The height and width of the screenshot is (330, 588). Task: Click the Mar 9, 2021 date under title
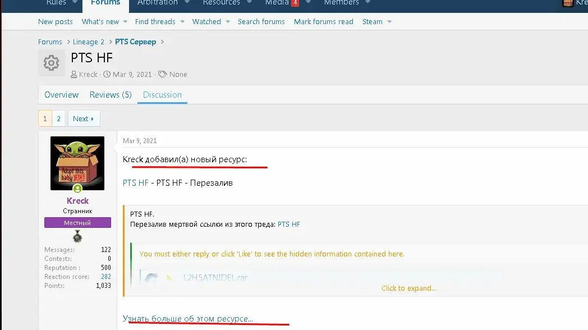tap(132, 74)
